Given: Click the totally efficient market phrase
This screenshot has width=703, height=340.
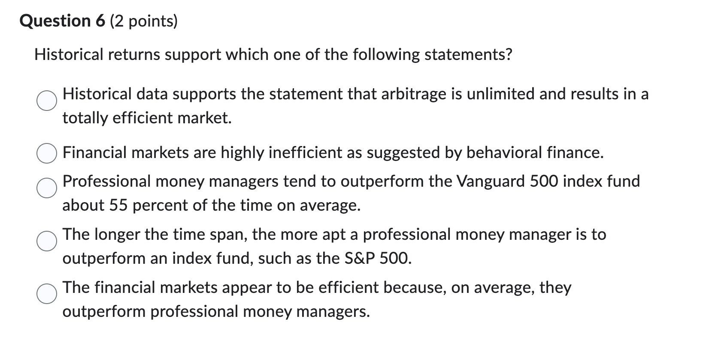Looking at the screenshot, I should coord(147,118).
